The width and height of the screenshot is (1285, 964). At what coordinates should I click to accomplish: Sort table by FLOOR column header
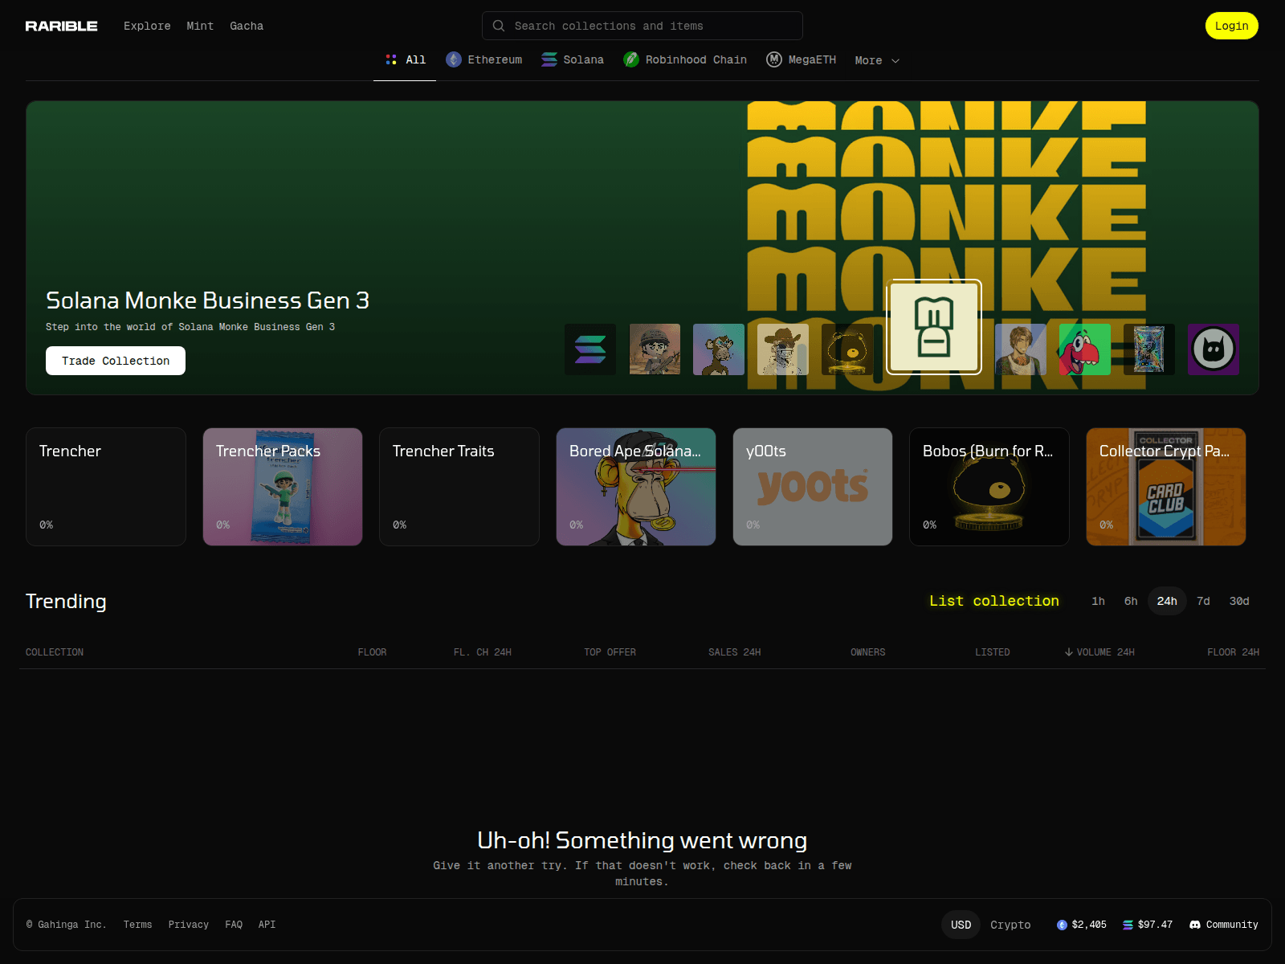tap(372, 652)
